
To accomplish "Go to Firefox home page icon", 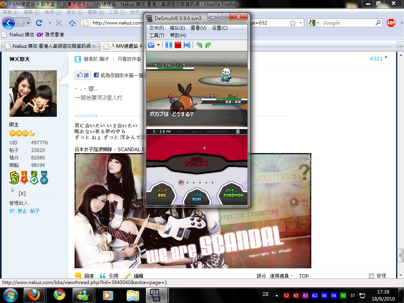I will 72,23.
